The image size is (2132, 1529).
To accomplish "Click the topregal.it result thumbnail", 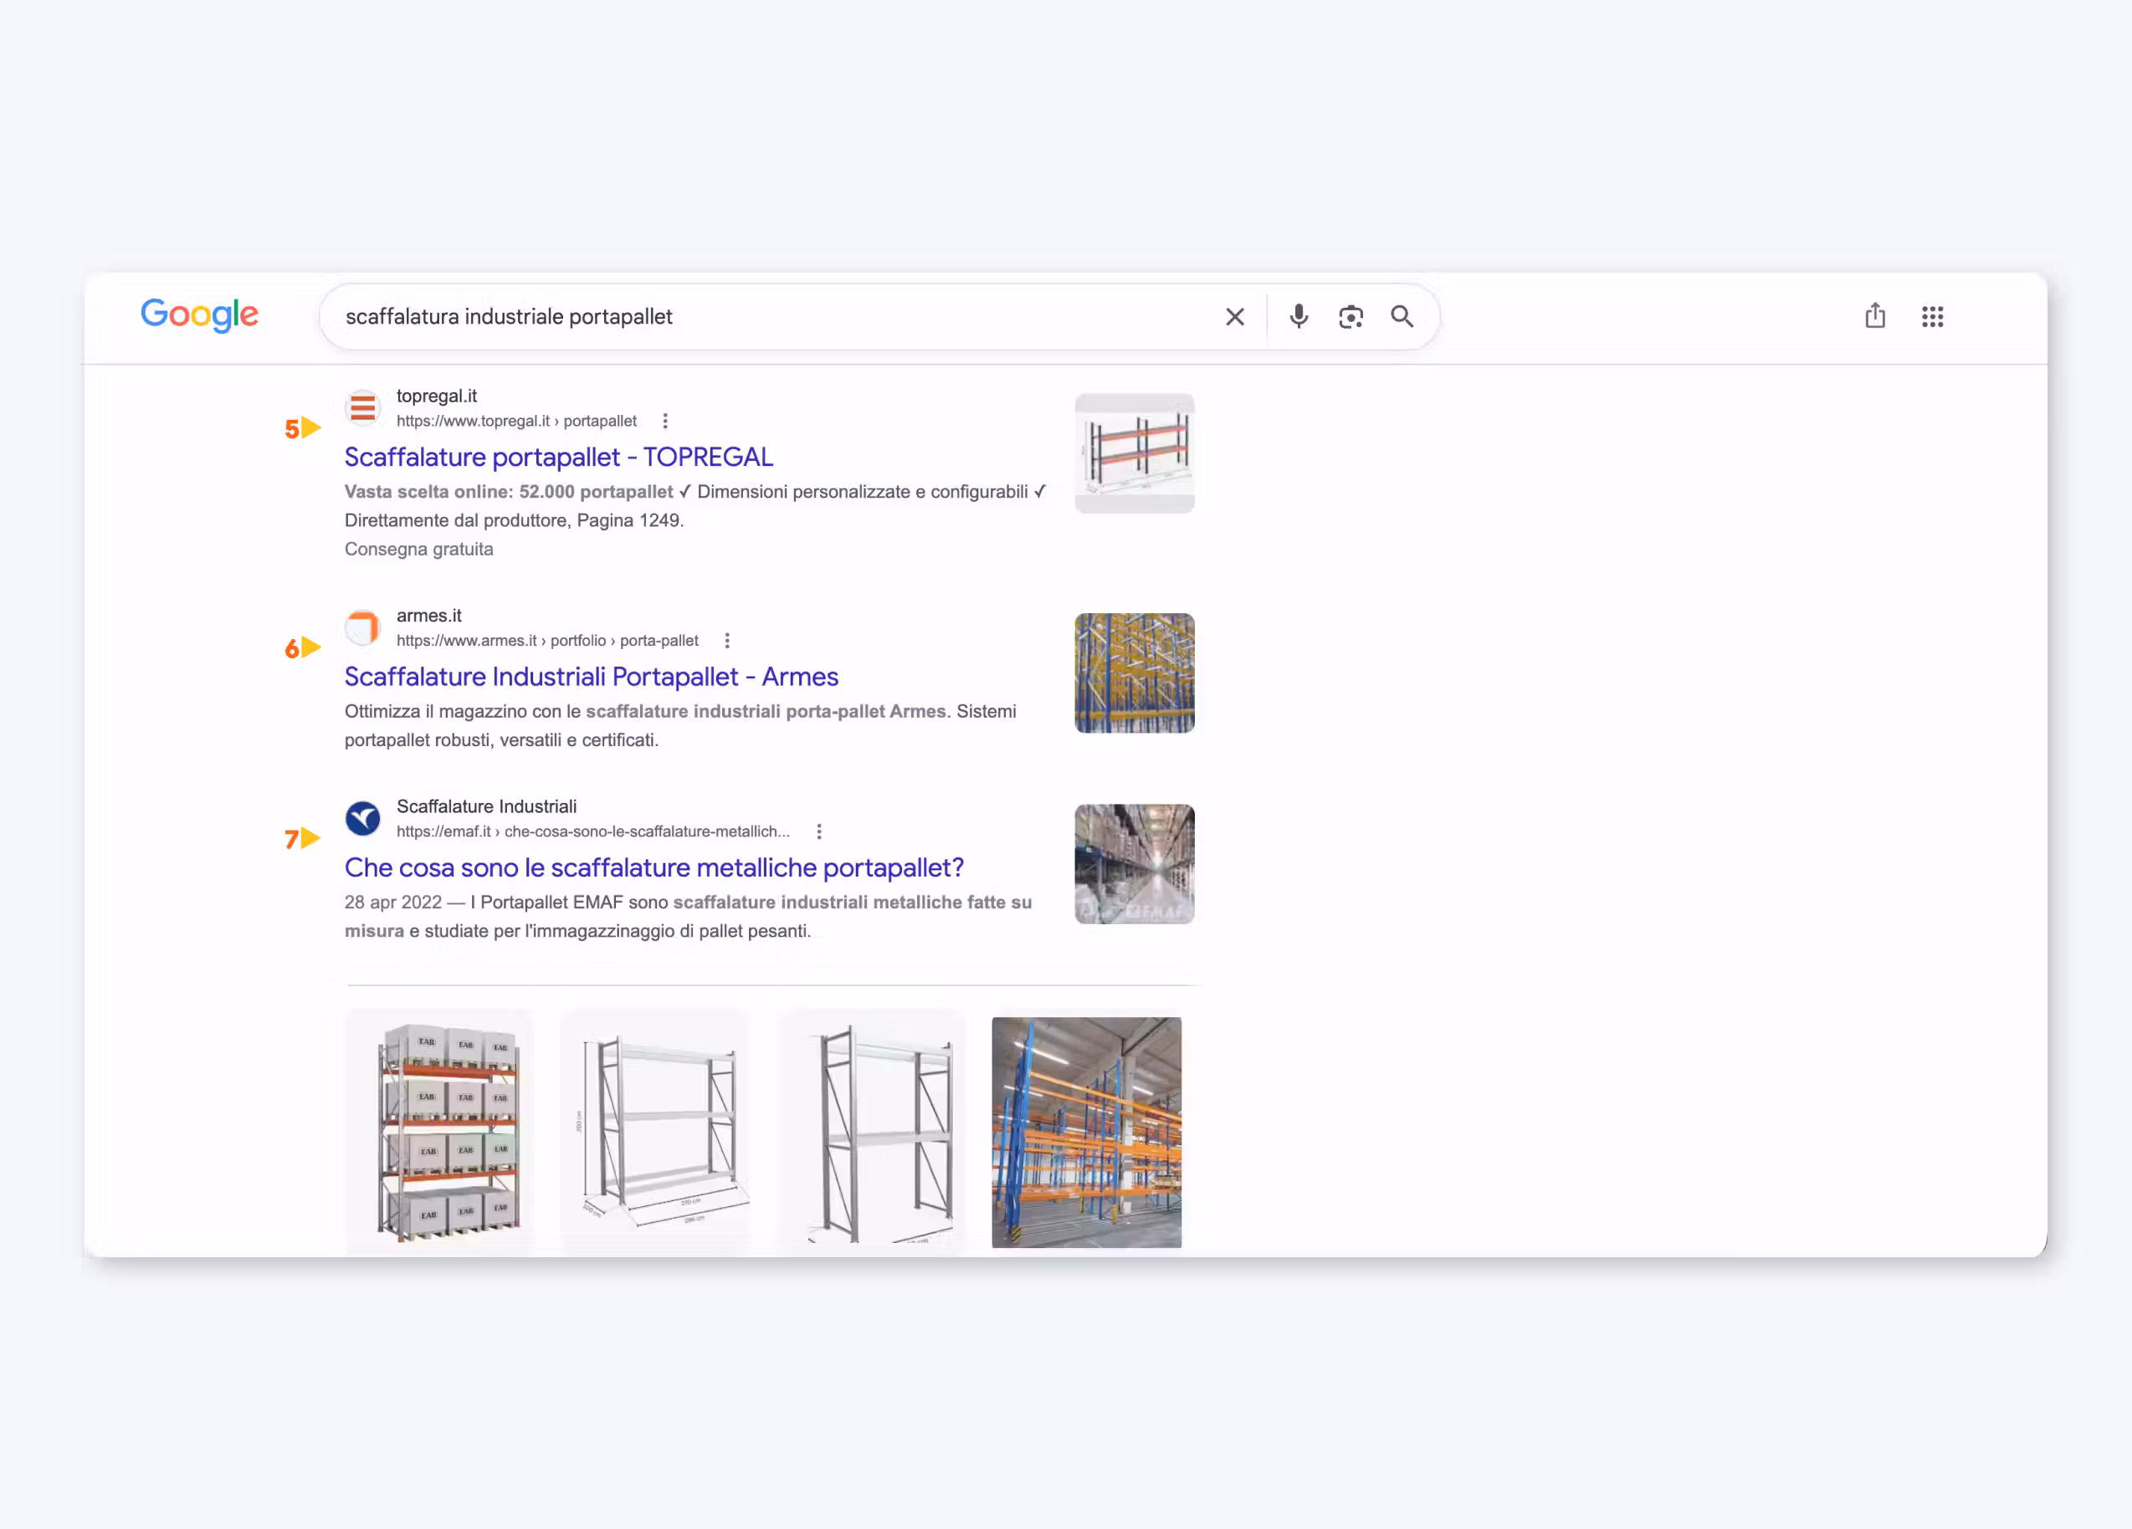I will 1134,453.
